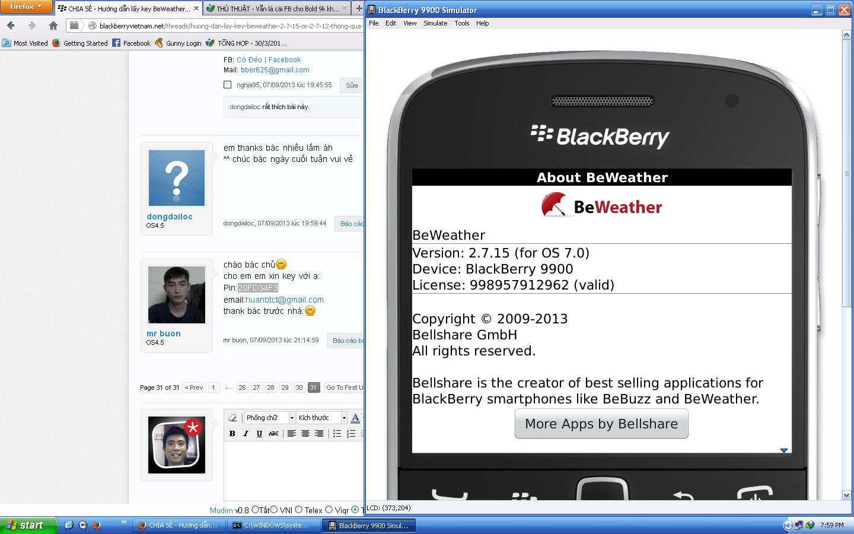This screenshot has width=854, height=534.
Task: Click the huanbtct@gmail.com link
Action: point(285,300)
